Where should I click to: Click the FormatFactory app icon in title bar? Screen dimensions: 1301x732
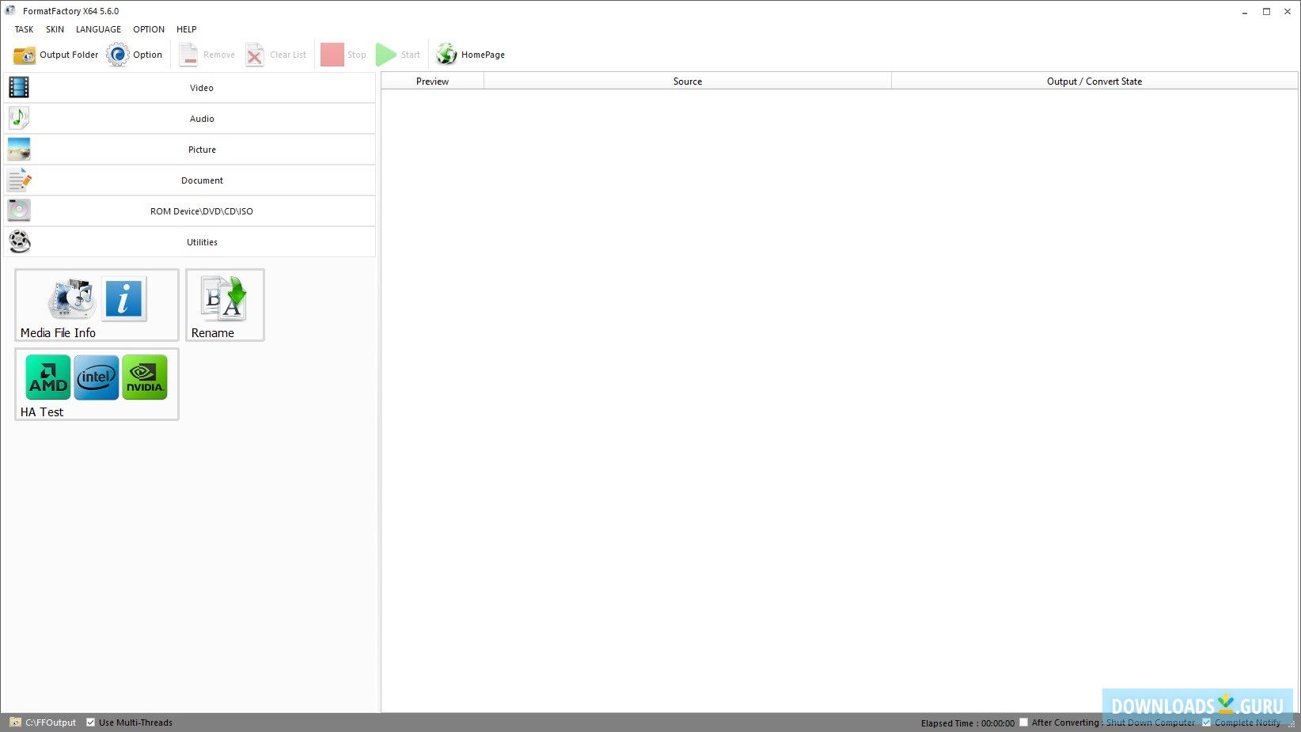click(10, 11)
